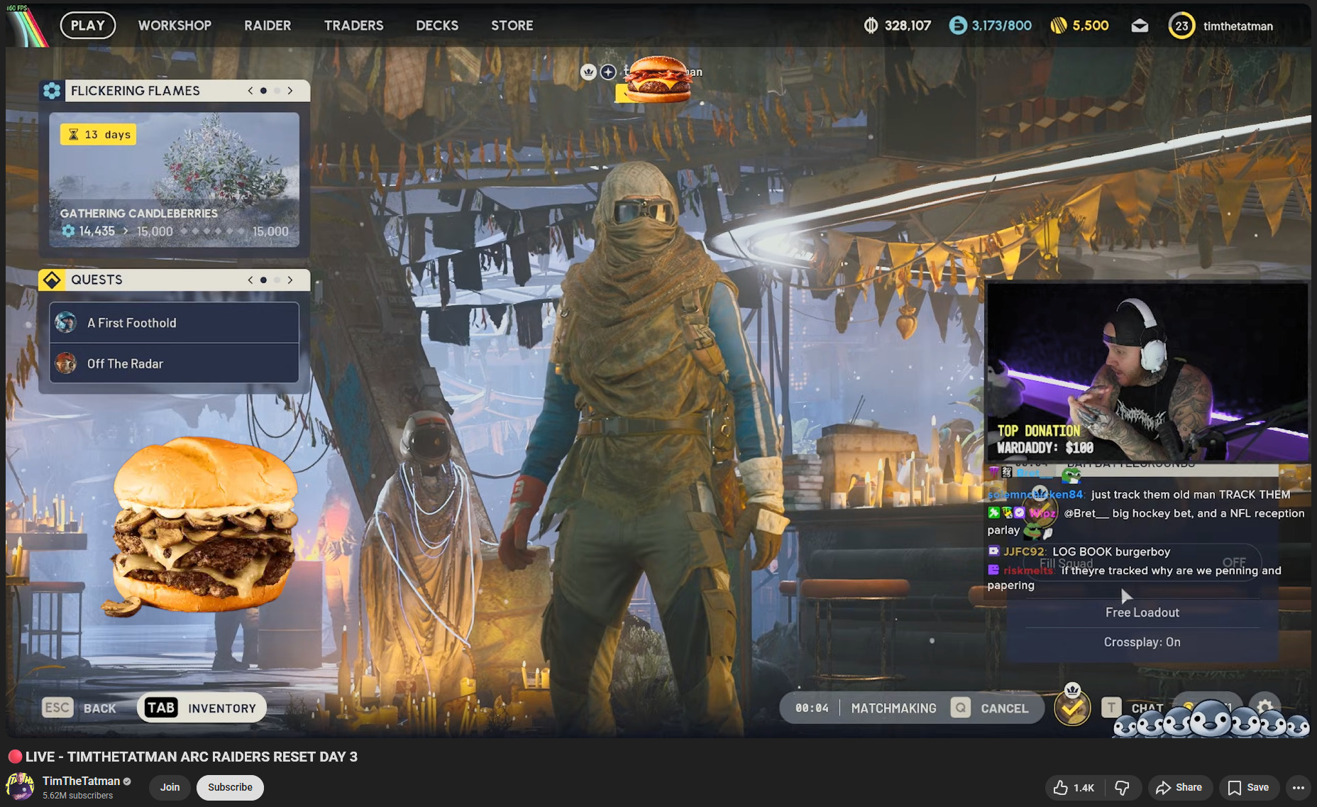Select the first Flickering Flames page dot

[x=264, y=91]
